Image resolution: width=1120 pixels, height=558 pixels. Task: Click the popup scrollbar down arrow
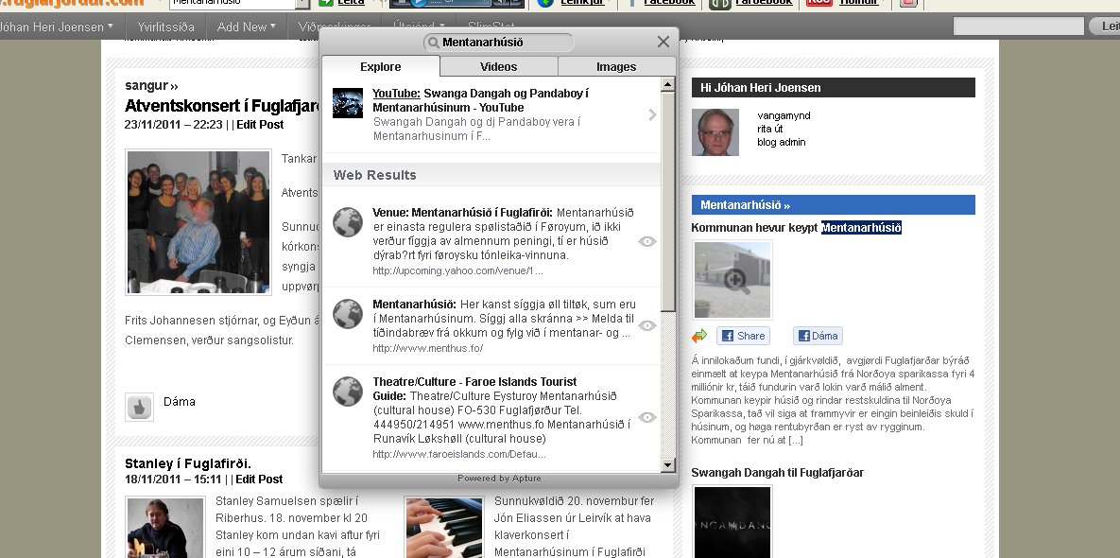668,465
